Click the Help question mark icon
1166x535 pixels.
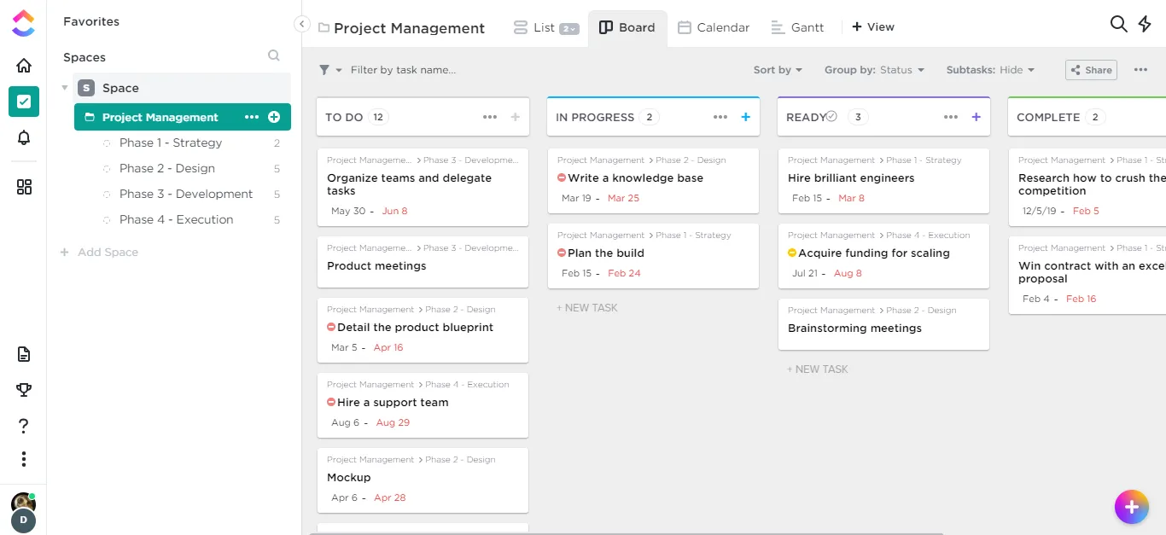tap(23, 426)
